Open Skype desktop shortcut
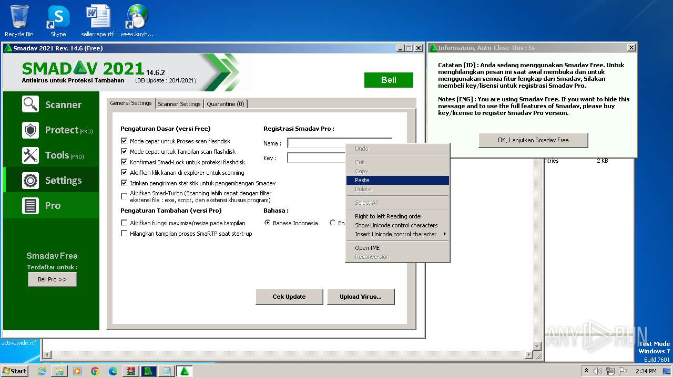 pyautogui.click(x=58, y=21)
